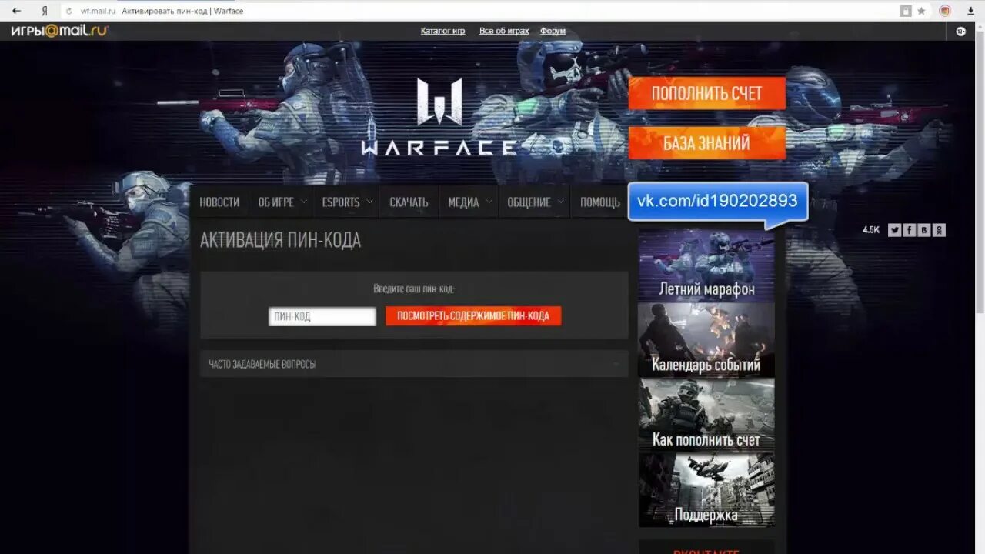The image size is (985, 554).
Task: Open the НОВОСТИ menu item
Action: click(219, 202)
